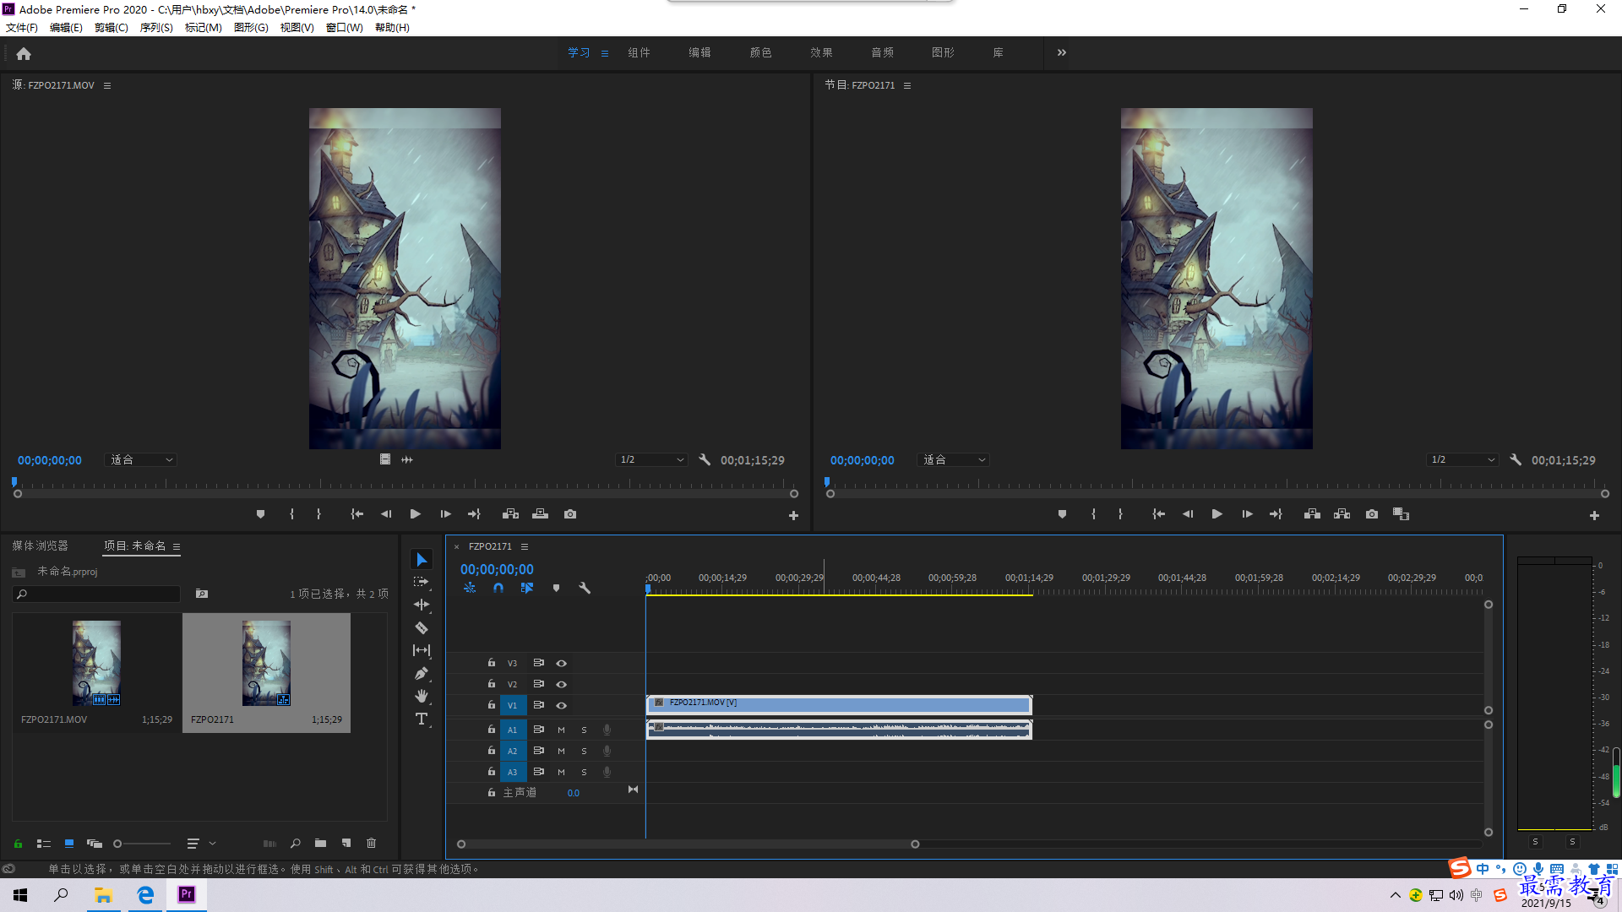This screenshot has height=912, width=1622.
Task: Select the Type tool
Action: pos(422,719)
